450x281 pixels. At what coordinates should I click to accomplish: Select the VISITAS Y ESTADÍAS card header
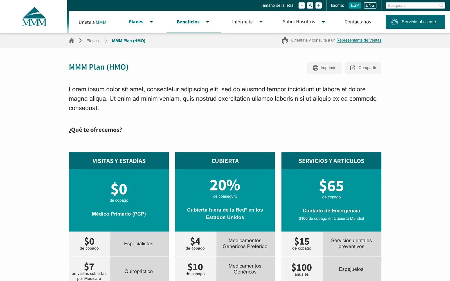point(119,161)
